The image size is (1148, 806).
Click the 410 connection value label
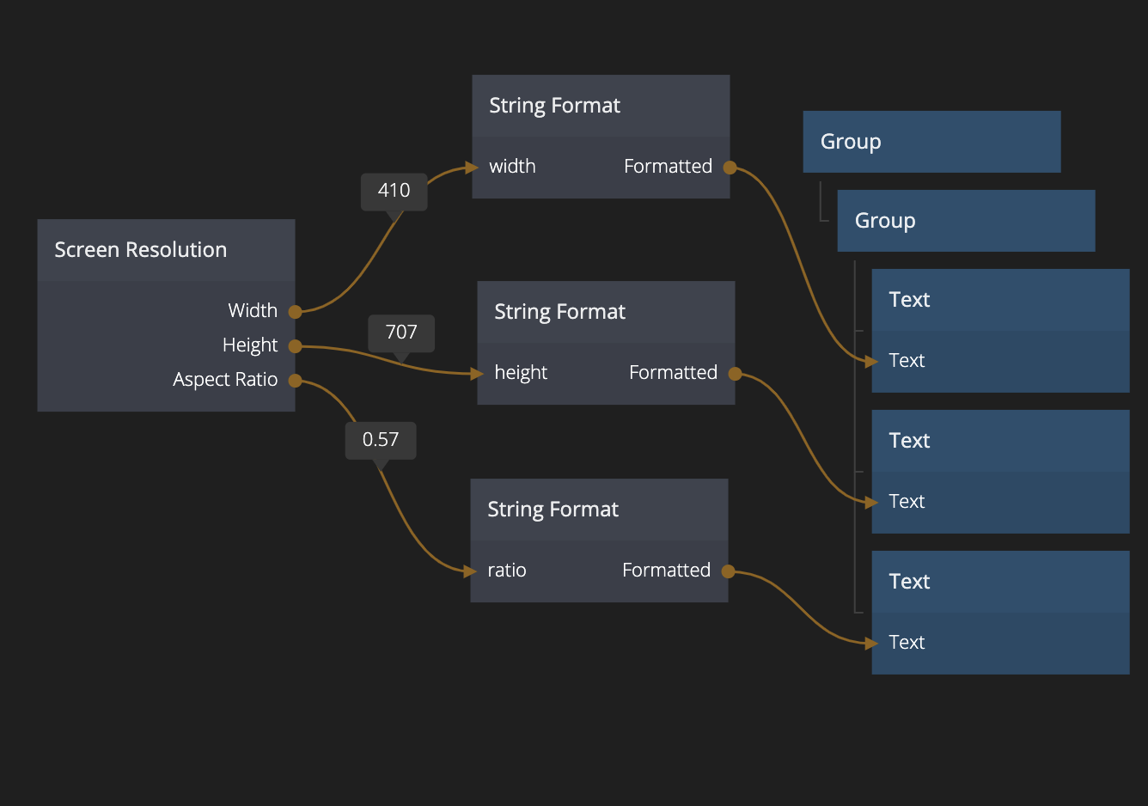(394, 191)
